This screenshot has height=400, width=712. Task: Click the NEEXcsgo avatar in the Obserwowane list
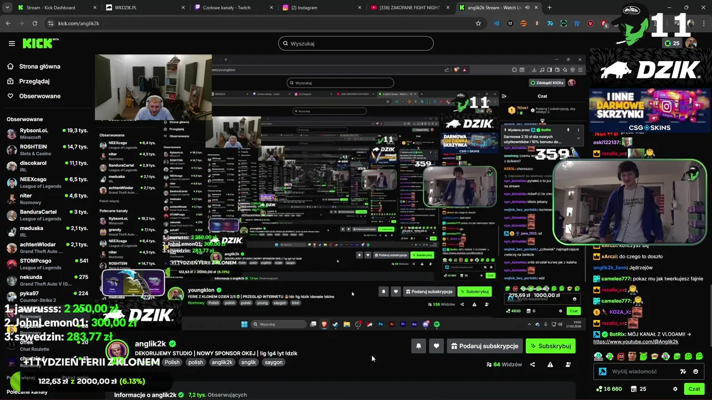coord(12,183)
